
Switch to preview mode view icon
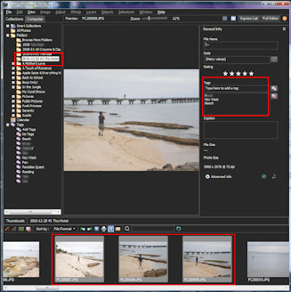[233, 18]
